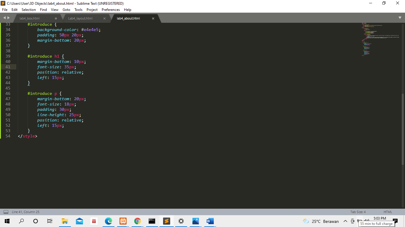Open the Selection menu

29,10
